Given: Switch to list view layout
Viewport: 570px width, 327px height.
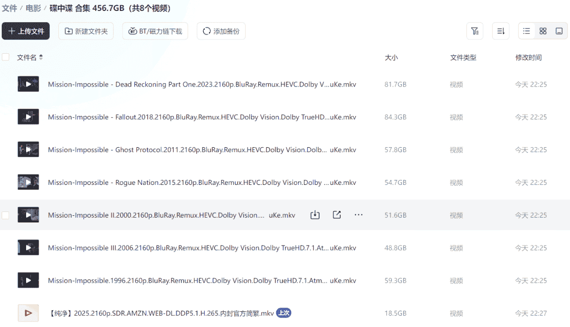Looking at the screenshot, I should point(526,31).
